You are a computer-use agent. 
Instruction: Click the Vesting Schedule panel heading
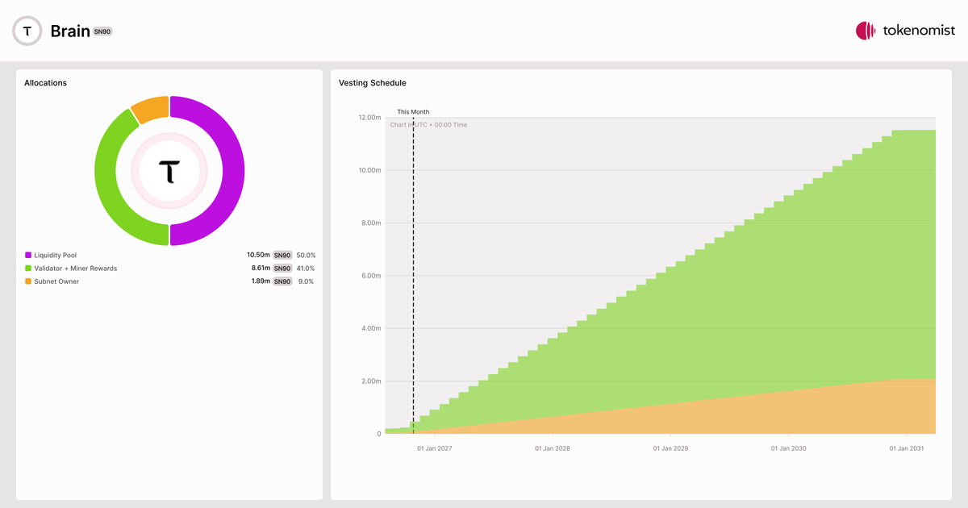pos(373,83)
